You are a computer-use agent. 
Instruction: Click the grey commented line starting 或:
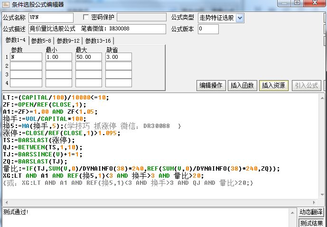(128, 183)
